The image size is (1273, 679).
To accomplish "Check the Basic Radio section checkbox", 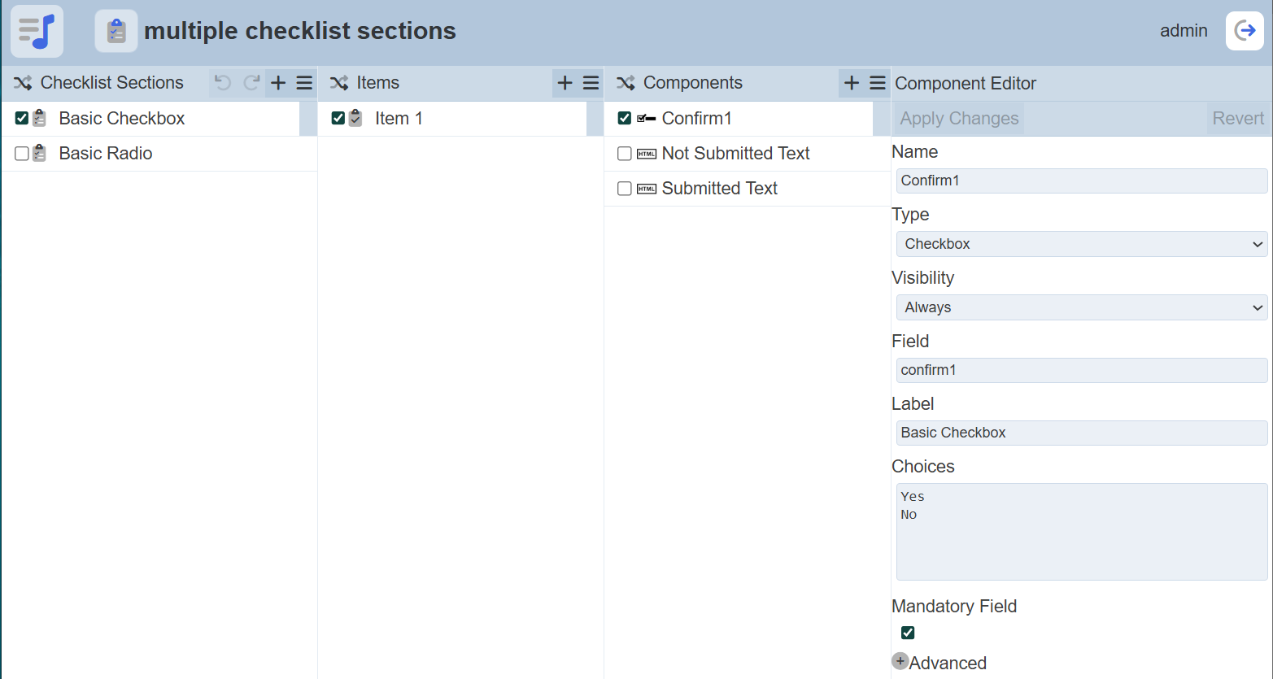I will click(x=22, y=154).
